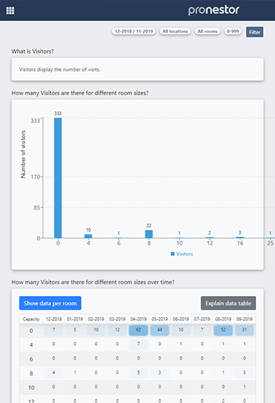Select the cell showing 52 in row 0
Screen dimensions: 275x403
[x=223, y=330]
